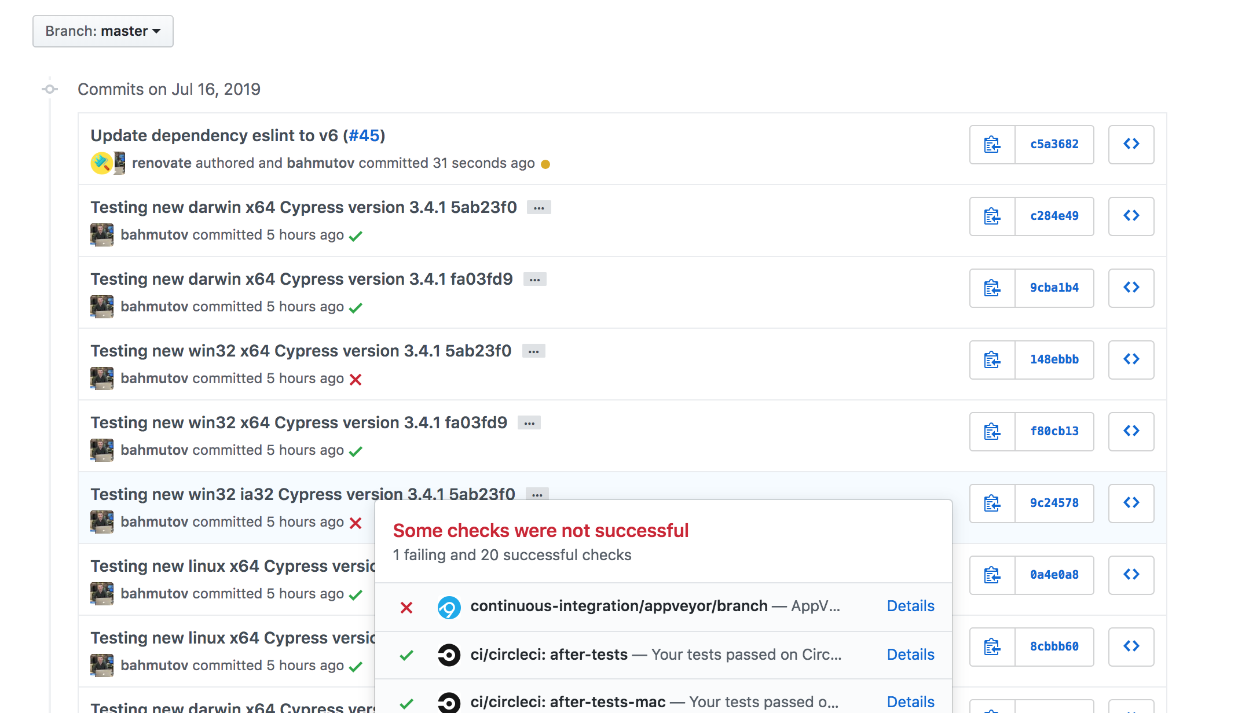Copy the full SHA for commit c5a3682

tap(992, 145)
